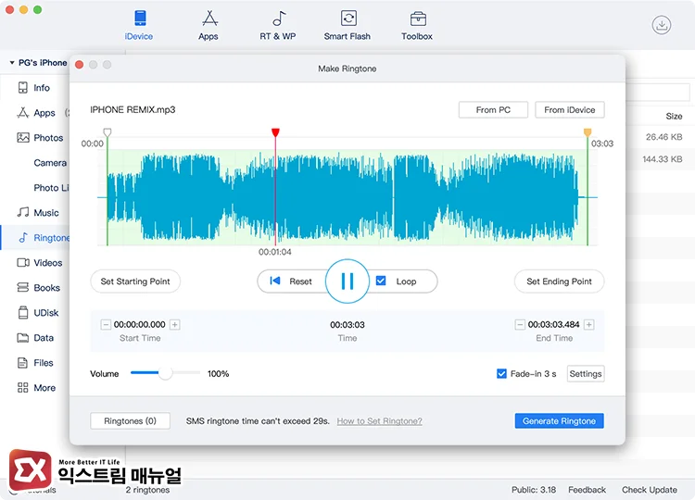Open RT & WP music note icon

(278, 19)
